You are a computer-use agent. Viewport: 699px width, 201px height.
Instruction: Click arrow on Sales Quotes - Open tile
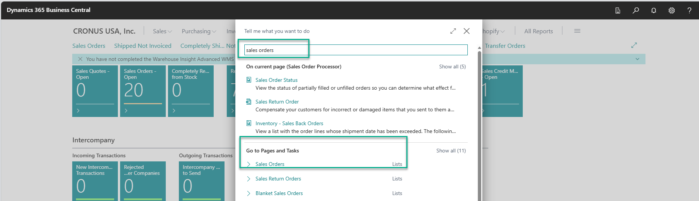[78, 111]
